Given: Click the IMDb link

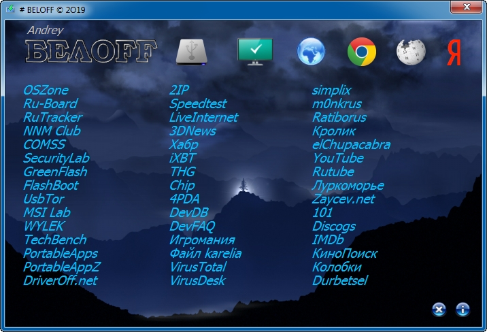Looking at the screenshot, I should pyautogui.click(x=328, y=239).
